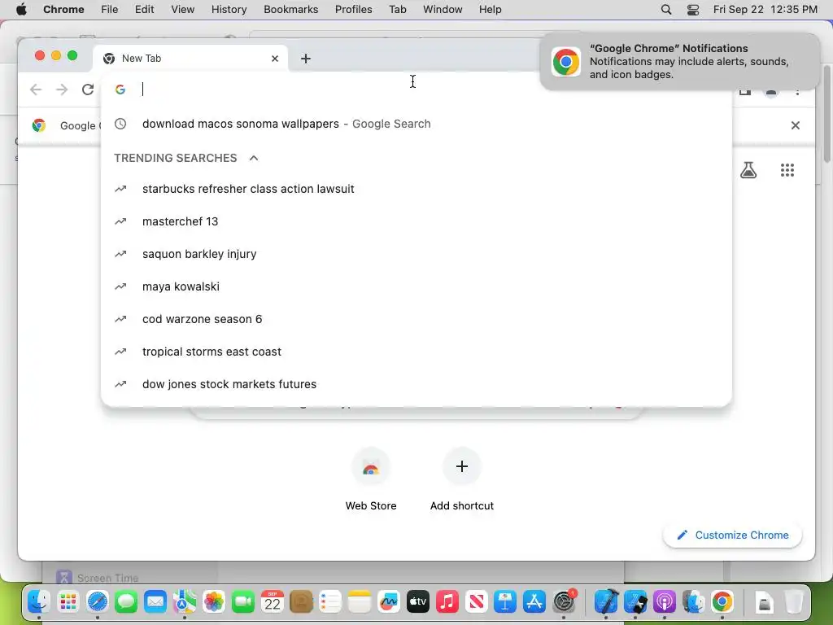Open the Web Store shortcut
The height and width of the screenshot is (625, 833).
[371, 479]
